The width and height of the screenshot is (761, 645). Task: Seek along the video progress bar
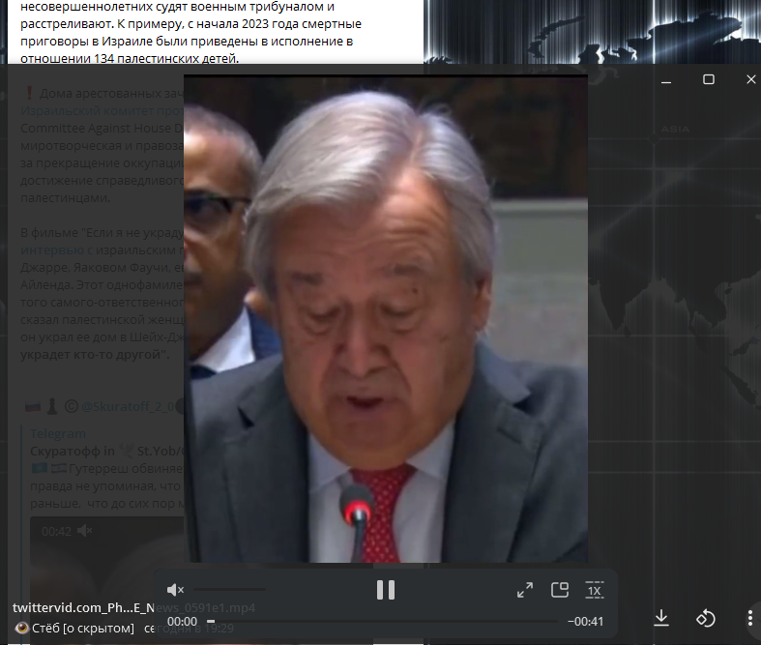click(382, 621)
